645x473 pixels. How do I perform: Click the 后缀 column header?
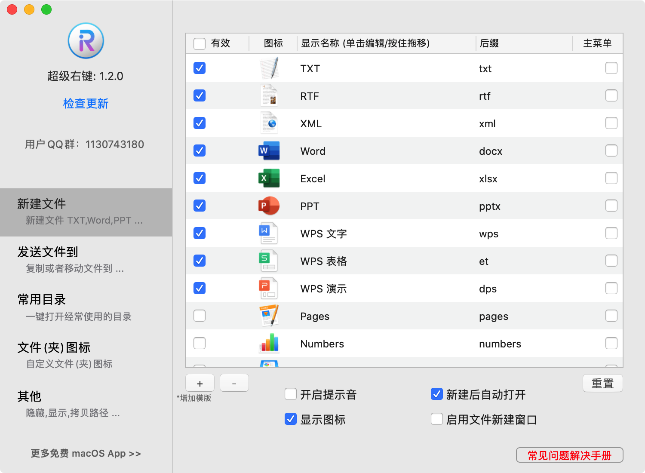[x=524, y=43]
